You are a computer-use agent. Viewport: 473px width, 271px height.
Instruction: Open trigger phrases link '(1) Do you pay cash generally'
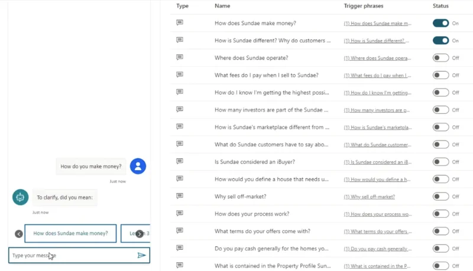378,249
